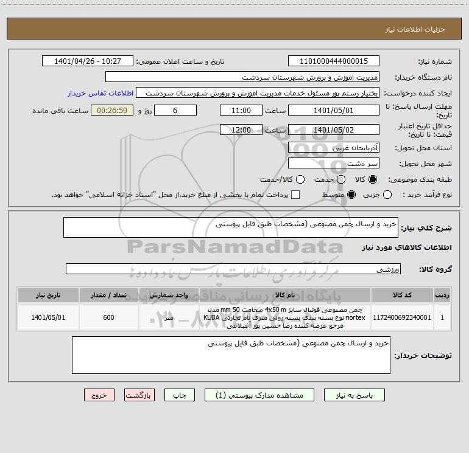Select the کالا radio button
This screenshot has height=453, width=469.
point(373,179)
